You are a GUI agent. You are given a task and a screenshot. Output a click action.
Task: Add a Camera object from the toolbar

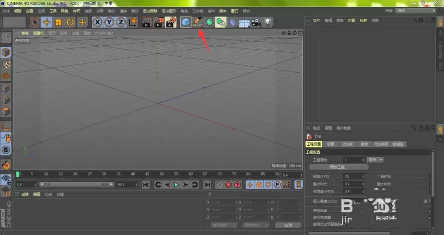[x=255, y=22]
